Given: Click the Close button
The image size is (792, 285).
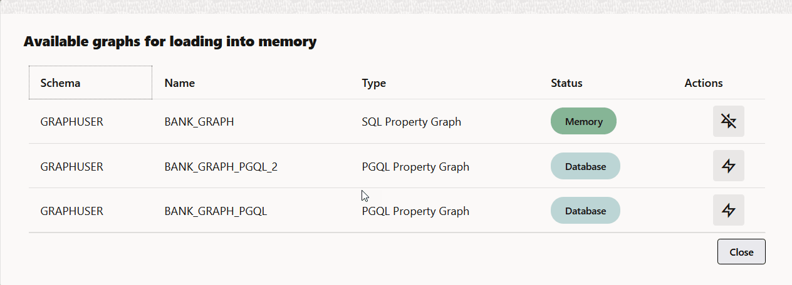Looking at the screenshot, I should [x=741, y=252].
